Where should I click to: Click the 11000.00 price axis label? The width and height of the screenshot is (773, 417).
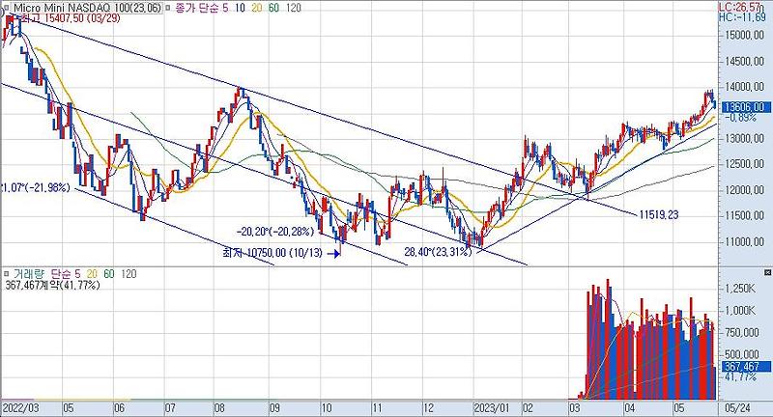[744, 241]
